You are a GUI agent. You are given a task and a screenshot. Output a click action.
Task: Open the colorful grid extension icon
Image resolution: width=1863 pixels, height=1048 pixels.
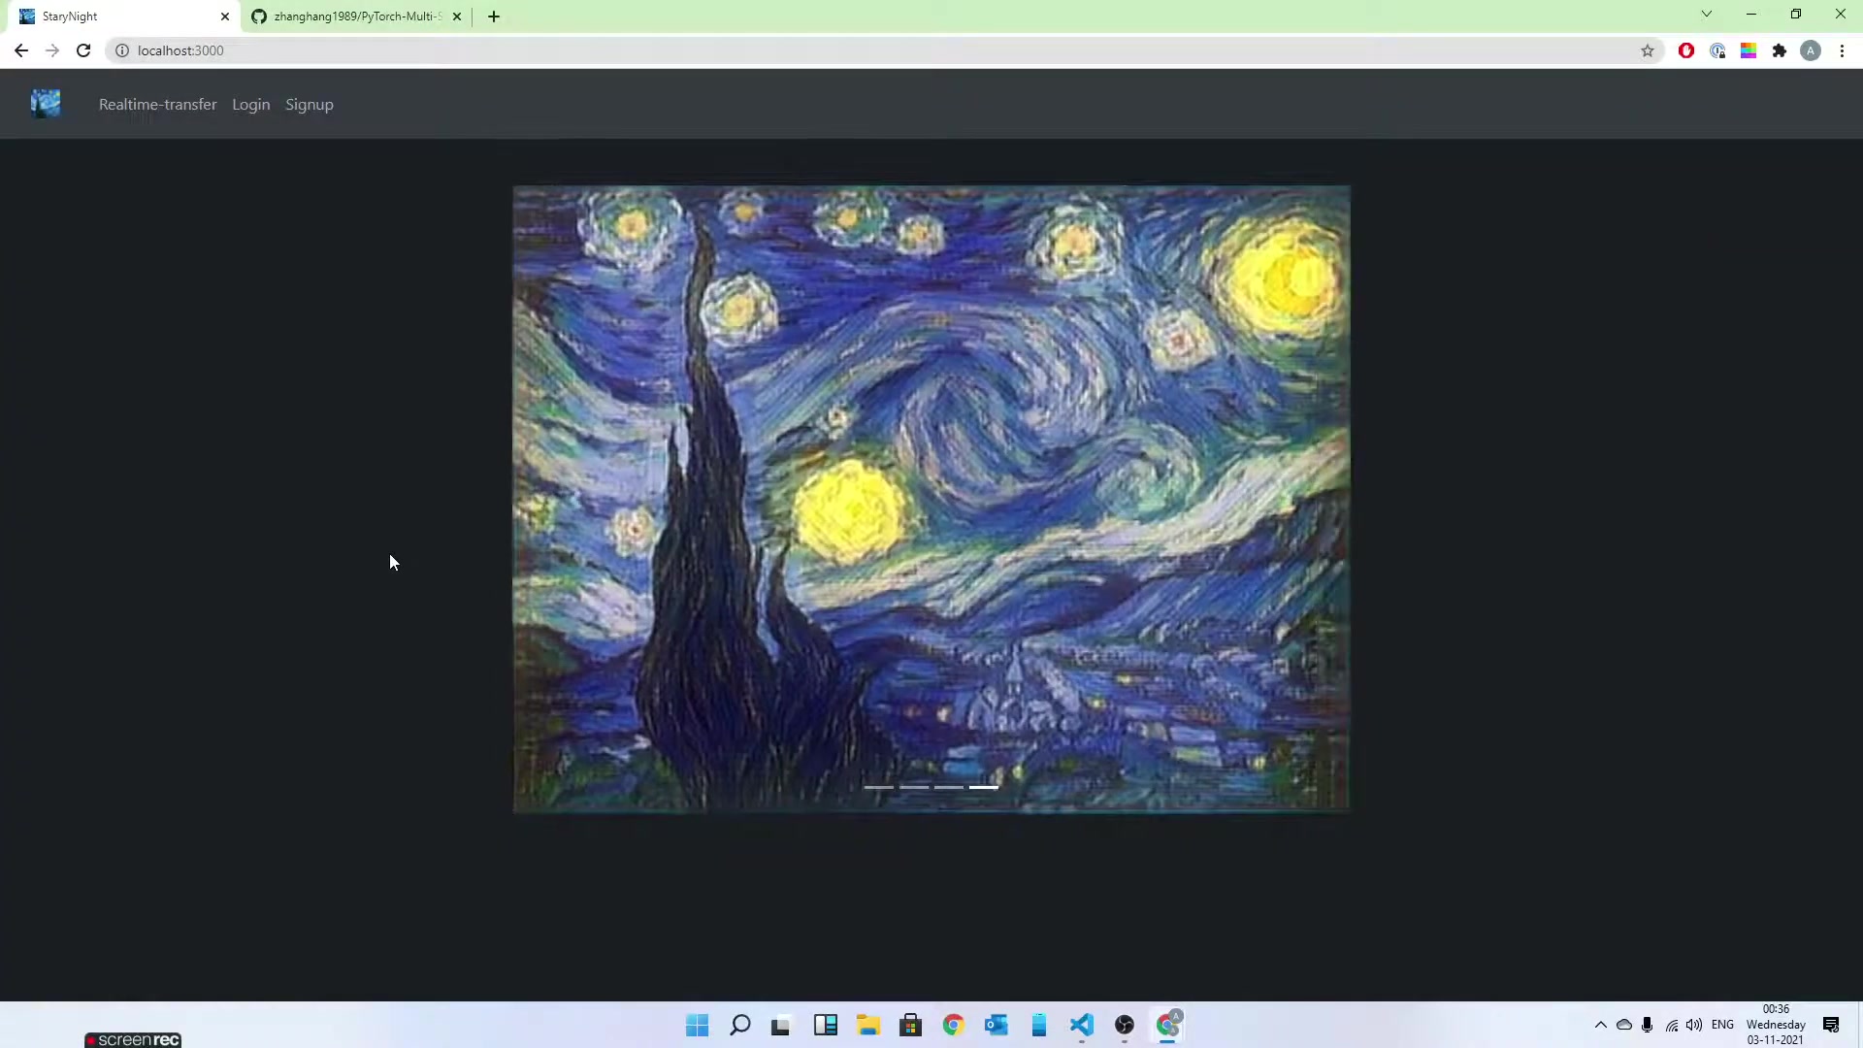[x=1749, y=50]
